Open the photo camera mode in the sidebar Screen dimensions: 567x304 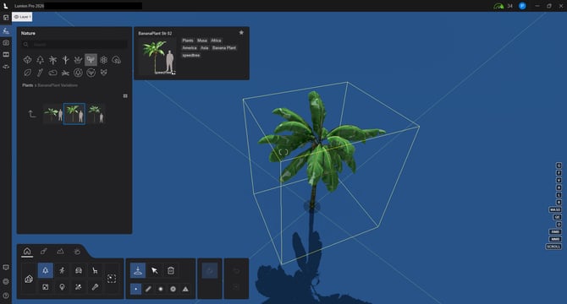(x=6, y=42)
